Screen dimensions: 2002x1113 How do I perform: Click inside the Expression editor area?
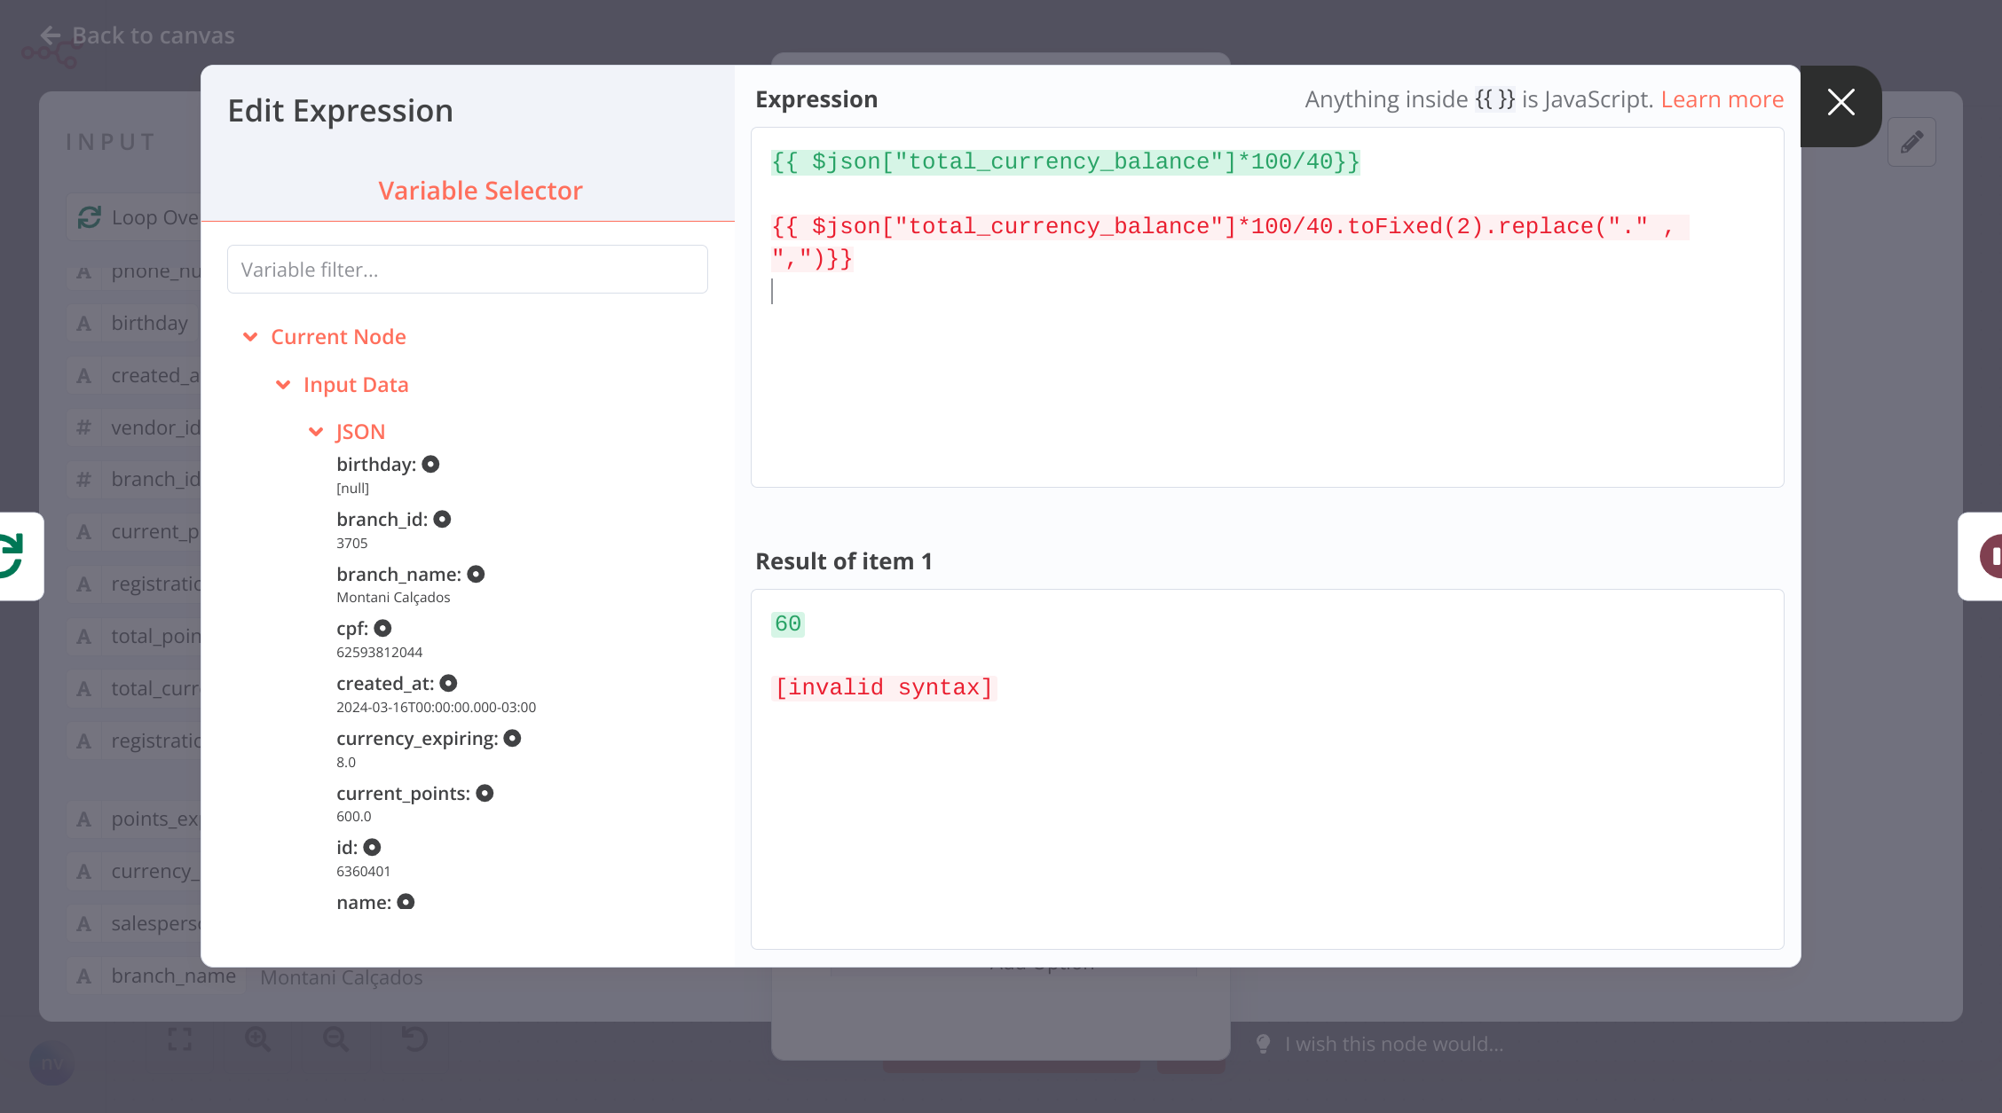pyautogui.click(x=1265, y=381)
